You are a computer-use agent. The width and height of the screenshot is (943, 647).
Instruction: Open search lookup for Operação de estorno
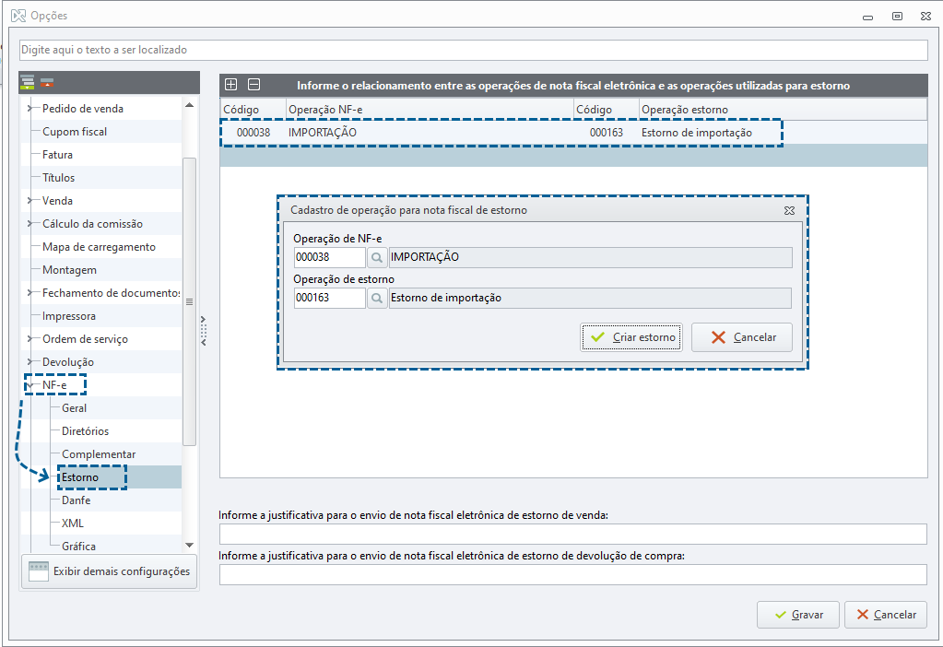pyautogui.click(x=376, y=298)
